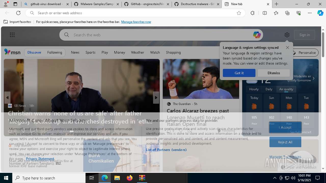326x183 pixels.
Task: Open the Play section
Action: [x=105, y=52]
